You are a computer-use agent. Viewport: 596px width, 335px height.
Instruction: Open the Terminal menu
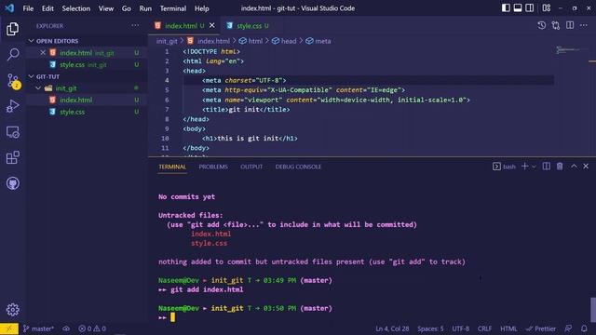173,8
